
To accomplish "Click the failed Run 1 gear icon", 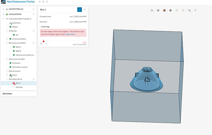I will point(14,83).
